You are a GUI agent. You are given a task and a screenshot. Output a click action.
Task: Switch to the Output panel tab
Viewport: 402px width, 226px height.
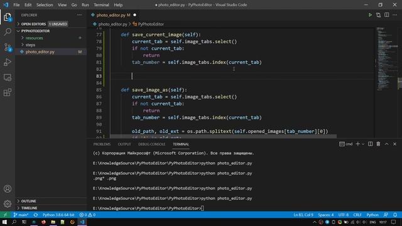tap(124, 144)
